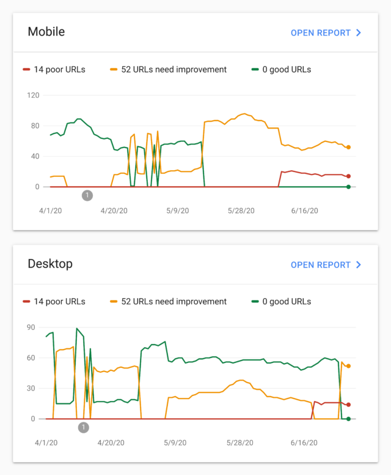Image resolution: width=391 pixels, height=475 pixels.
Task: Click annotation marker 1 on the Mobile chart
Action: point(87,195)
